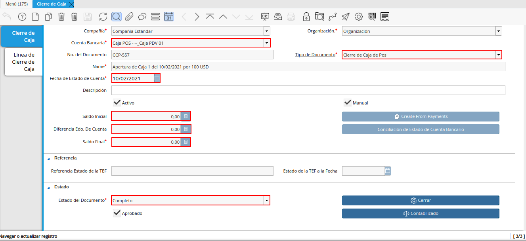The width and height of the screenshot is (526, 241).
Task: Click the Cuenta Bancaria label link
Action: (88, 42)
